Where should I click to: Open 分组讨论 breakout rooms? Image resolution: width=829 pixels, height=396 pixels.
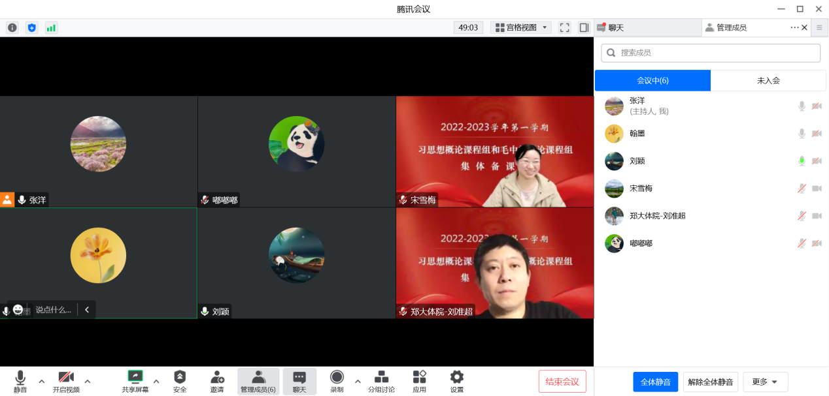click(x=381, y=381)
